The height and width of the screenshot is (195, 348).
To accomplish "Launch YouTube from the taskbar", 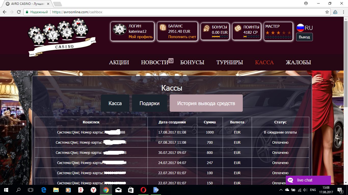I will click(68, 190).
